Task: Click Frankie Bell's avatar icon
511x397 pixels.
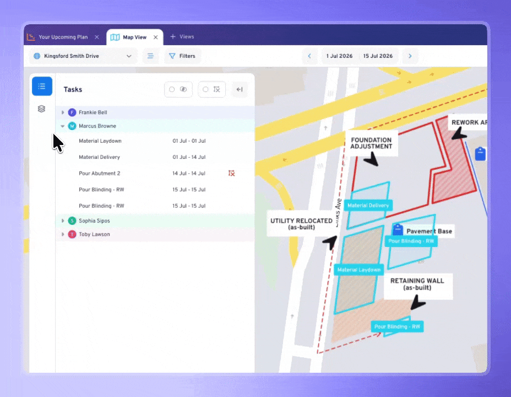Action: coord(72,112)
